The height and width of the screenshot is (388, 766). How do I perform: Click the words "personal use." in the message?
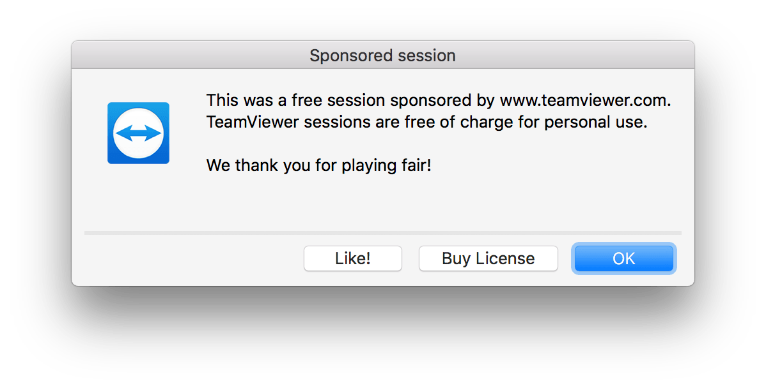tap(595, 123)
